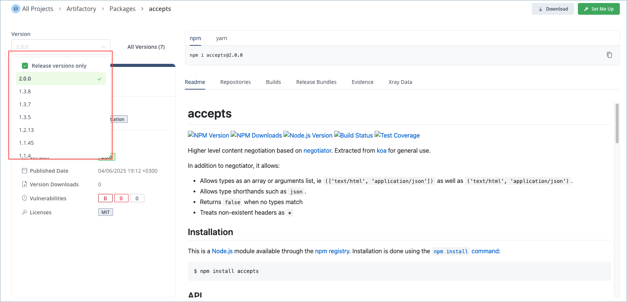Image resolution: width=627 pixels, height=302 pixels.
Task: Click the published date 04/06/2025 value
Action: [128, 171]
